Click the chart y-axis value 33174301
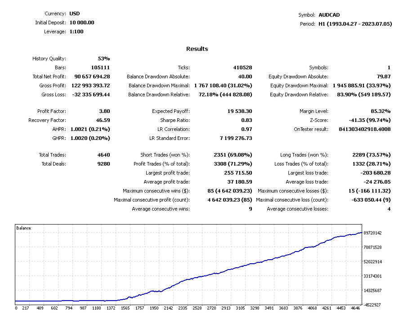 372,276
